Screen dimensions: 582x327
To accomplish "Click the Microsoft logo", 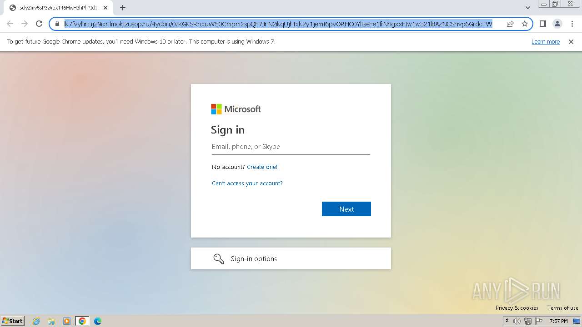I will pyautogui.click(x=236, y=109).
